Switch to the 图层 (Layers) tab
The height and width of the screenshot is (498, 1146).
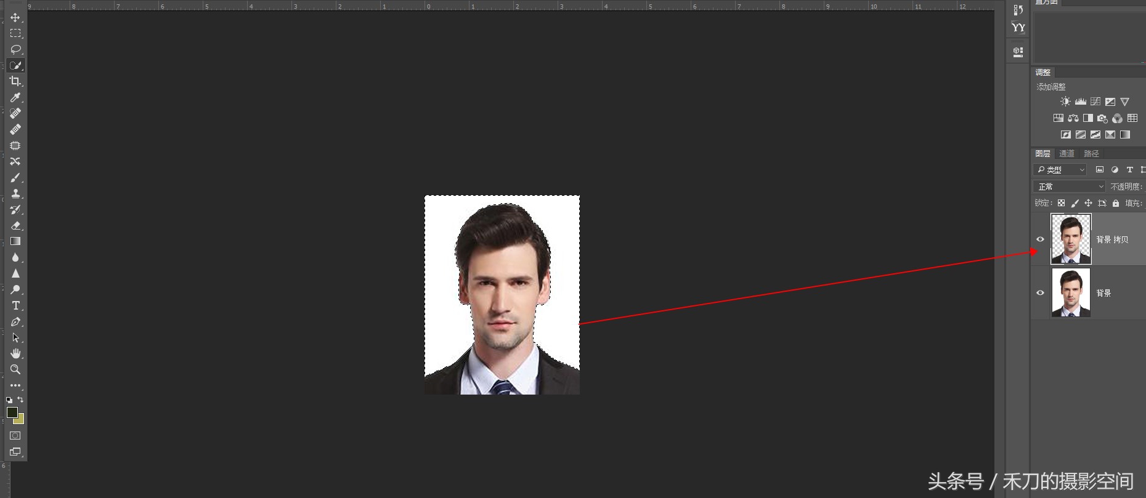point(1042,154)
